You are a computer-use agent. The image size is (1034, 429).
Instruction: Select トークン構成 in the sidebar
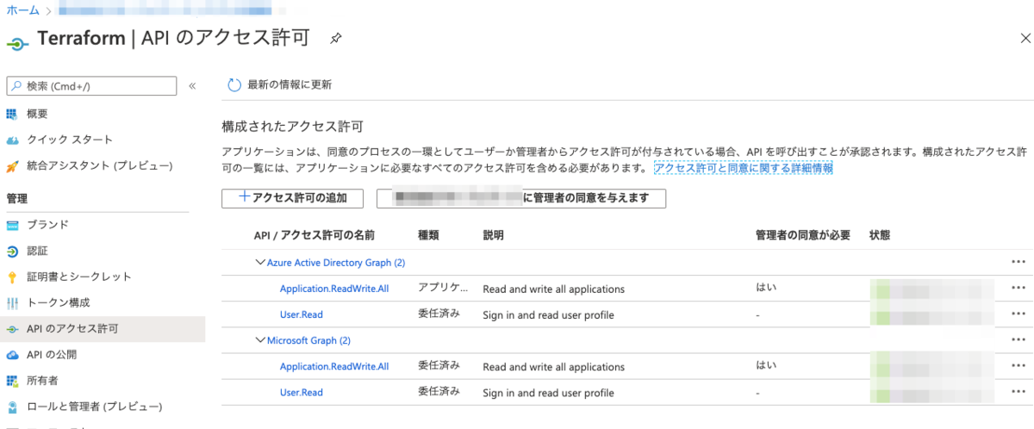pyautogui.click(x=59, y=303)
